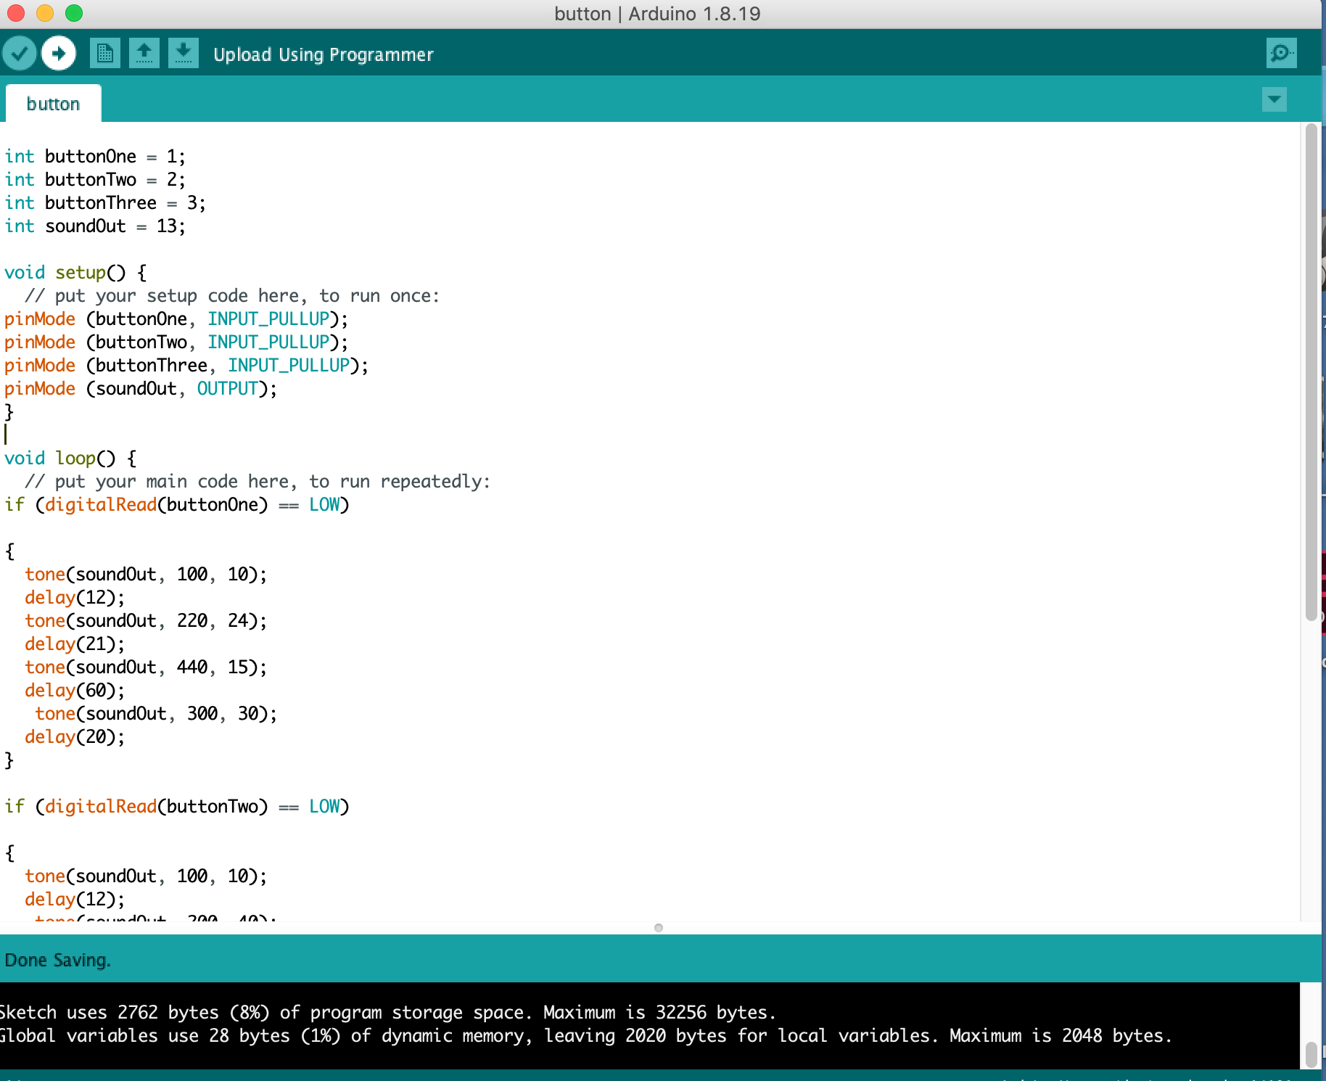Click the window title 'button | Arduino 1.8.19'

(x=657, y=14)
